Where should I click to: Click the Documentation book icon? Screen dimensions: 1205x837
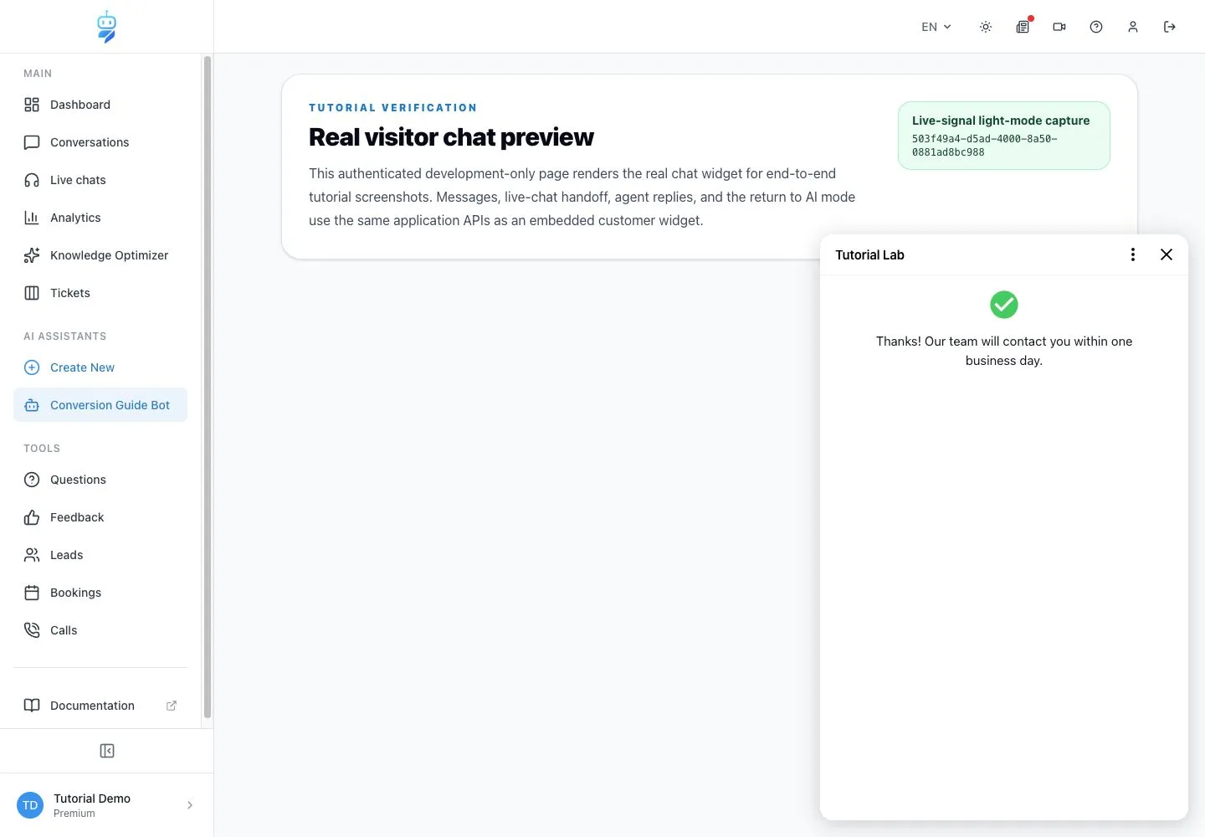click(x=32, y=706)
